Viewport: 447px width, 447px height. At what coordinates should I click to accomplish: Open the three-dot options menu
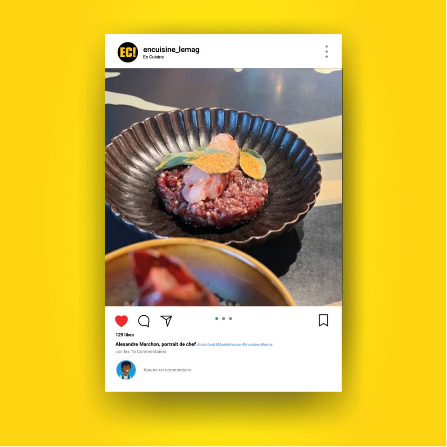point(326,52)
